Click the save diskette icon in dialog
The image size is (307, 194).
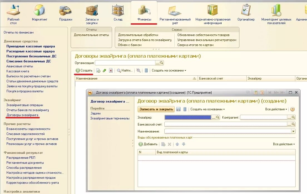tap(178, 109)
